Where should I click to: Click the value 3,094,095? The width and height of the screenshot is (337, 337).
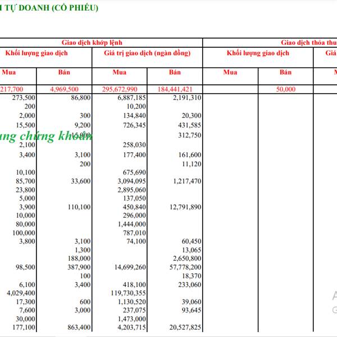[x=131, y=181]
